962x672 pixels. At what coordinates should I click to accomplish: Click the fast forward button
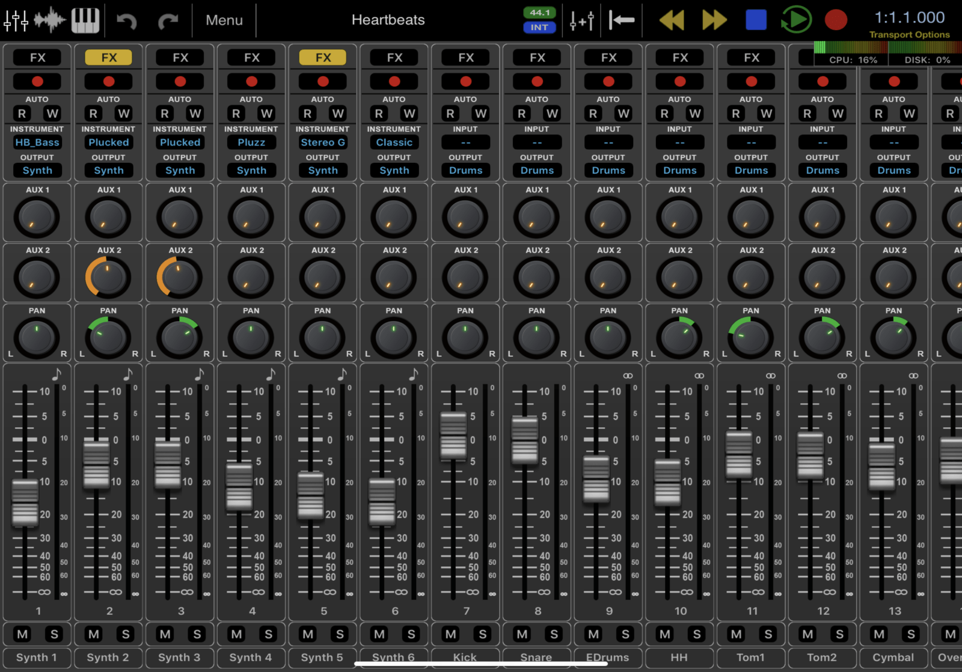coord(714,20)
